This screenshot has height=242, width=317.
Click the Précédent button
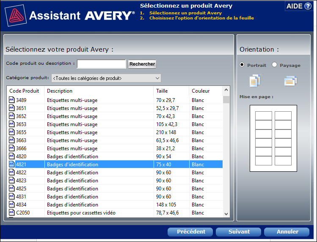[x=190, y=232]
